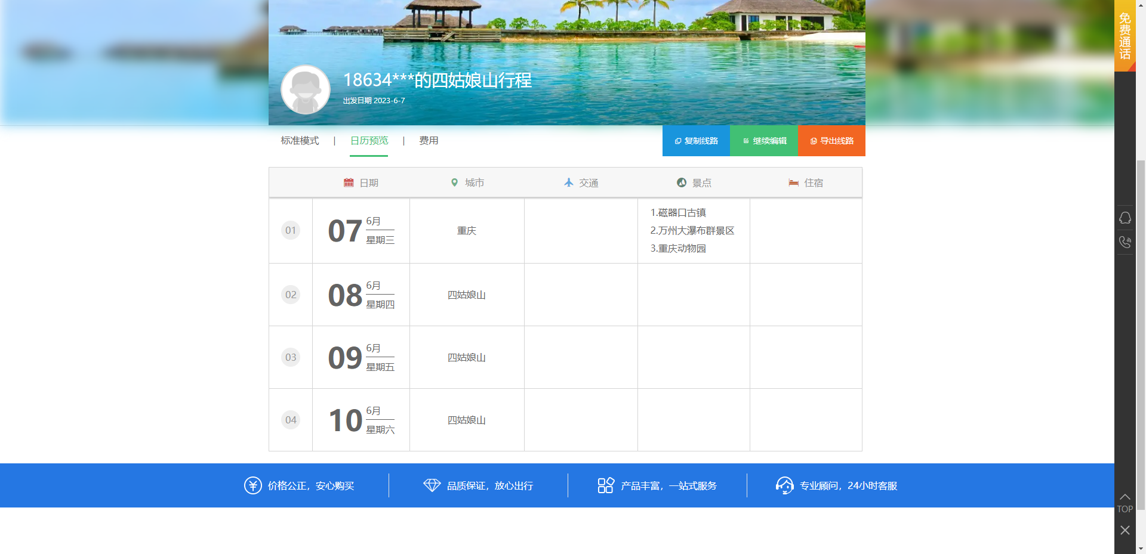Click the 重庆 city cell
Screen dimensions: 1146x554
[467, 231]
